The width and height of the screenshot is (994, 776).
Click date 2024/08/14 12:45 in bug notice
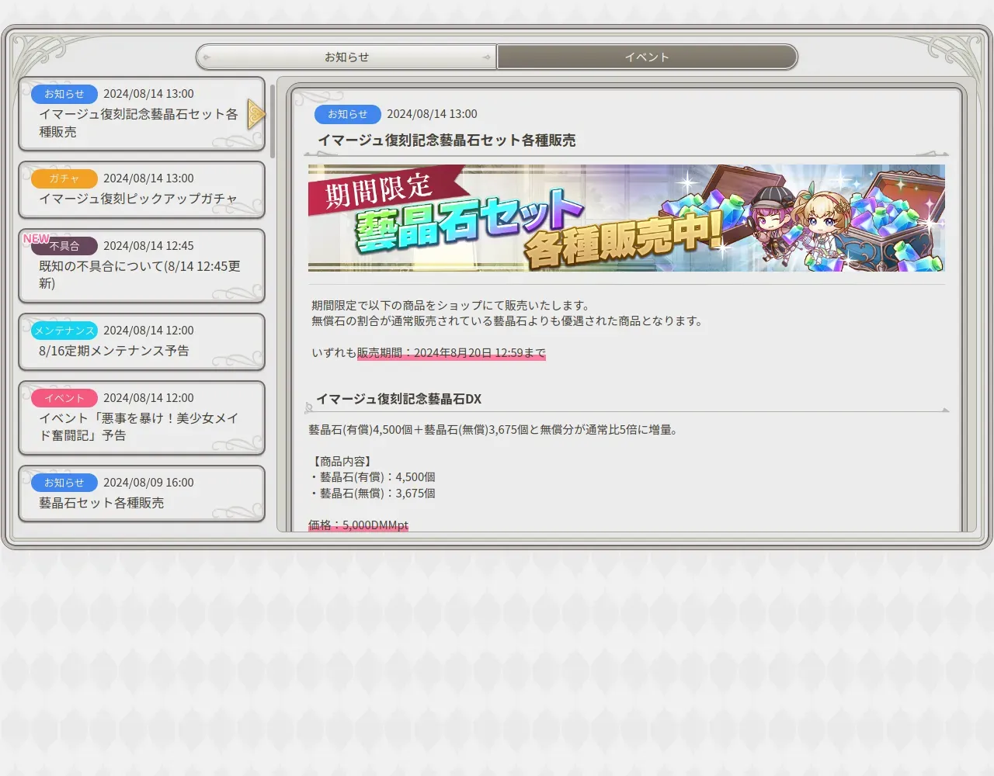[148, 246]
